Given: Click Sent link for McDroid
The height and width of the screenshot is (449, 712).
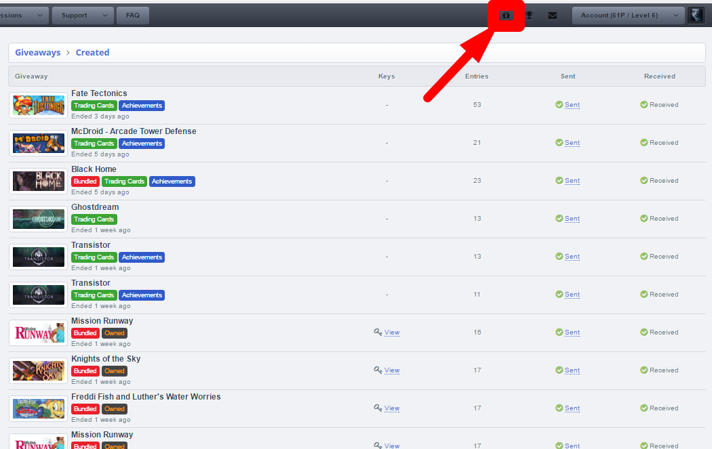Looking at the screenshot, I should 572,143.
